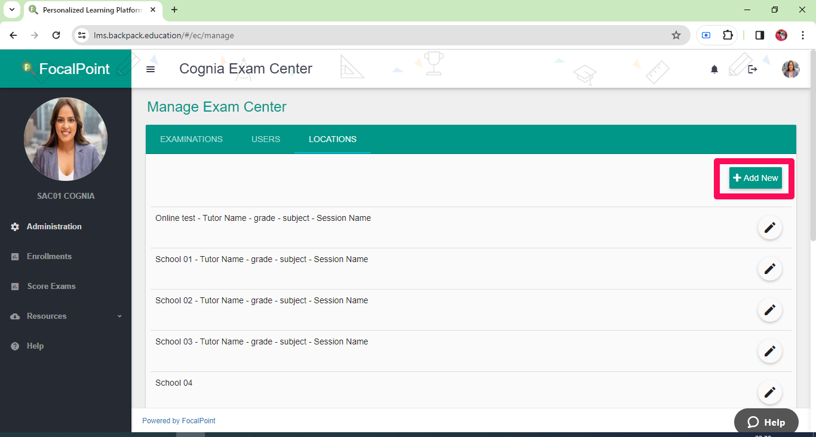Image resolution: width=816 pixels, height=437 pixels.
Task: Switch to the USERS tab
Action: pyautogui.click(x=266, y=139)
